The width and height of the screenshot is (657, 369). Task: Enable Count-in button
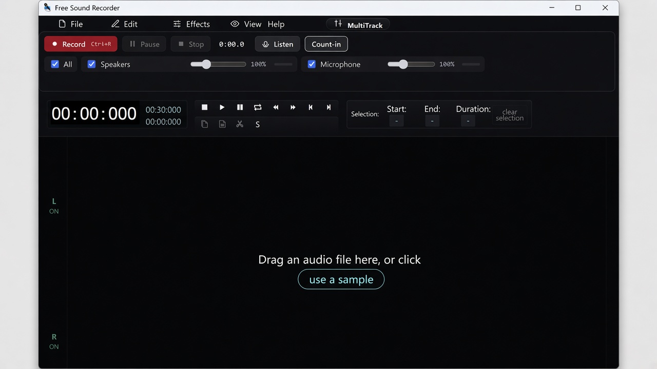click(326, 44)
